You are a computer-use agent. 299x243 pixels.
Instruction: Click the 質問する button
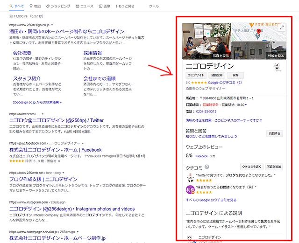point(275,134)
